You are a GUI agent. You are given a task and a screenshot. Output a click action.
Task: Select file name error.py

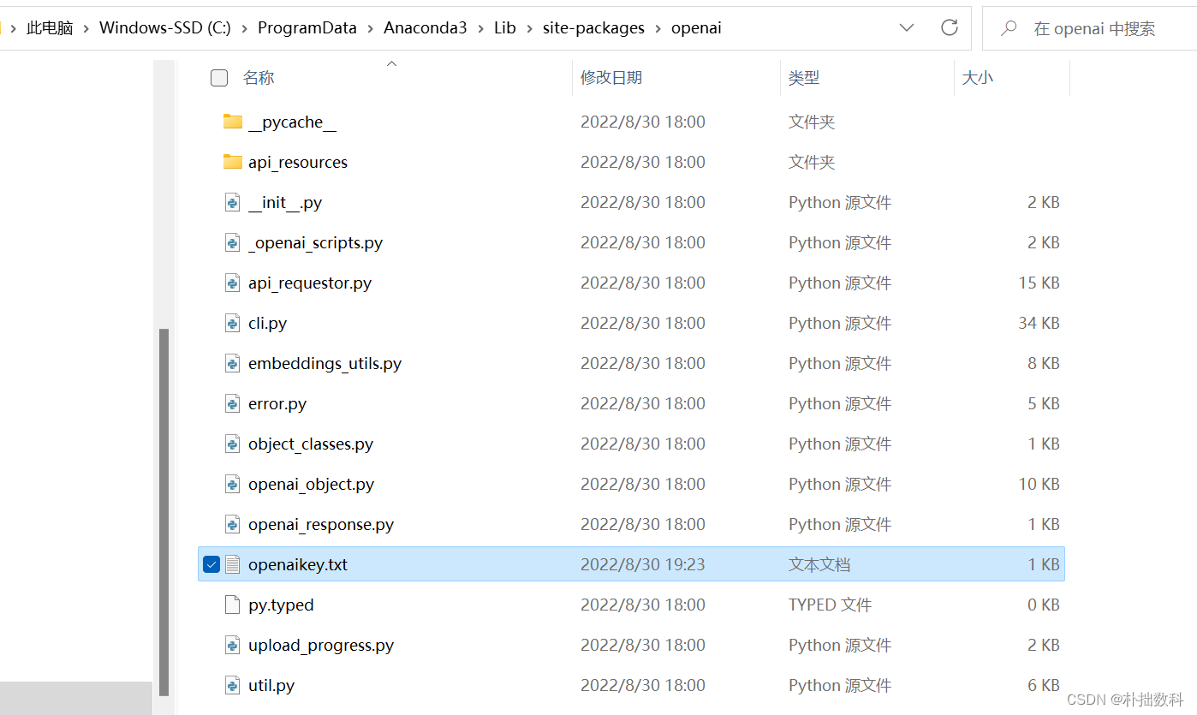point(277,404)
